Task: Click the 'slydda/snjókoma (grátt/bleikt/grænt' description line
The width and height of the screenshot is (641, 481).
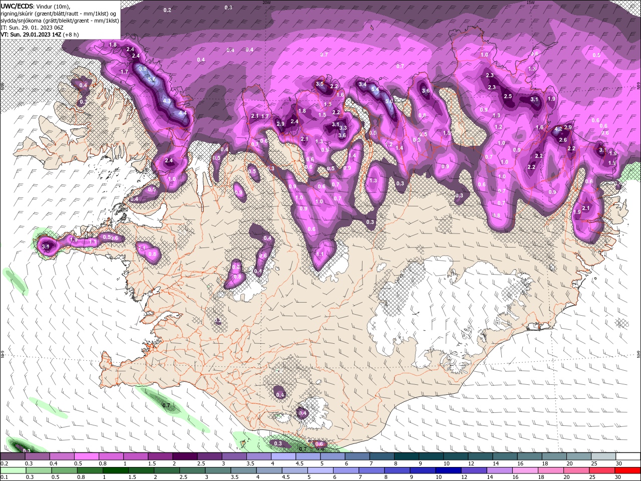Action: pos(60,21)
